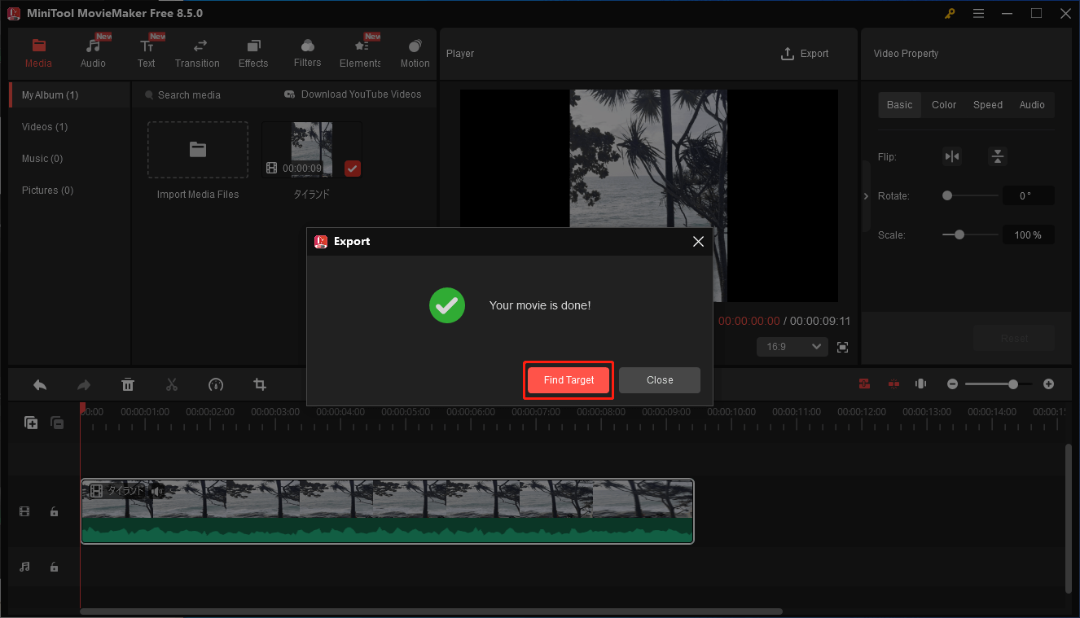Select the Undo icon in the timeline toolbar
The height and width of the screenshot is (618, 1080).
(39, 384)
